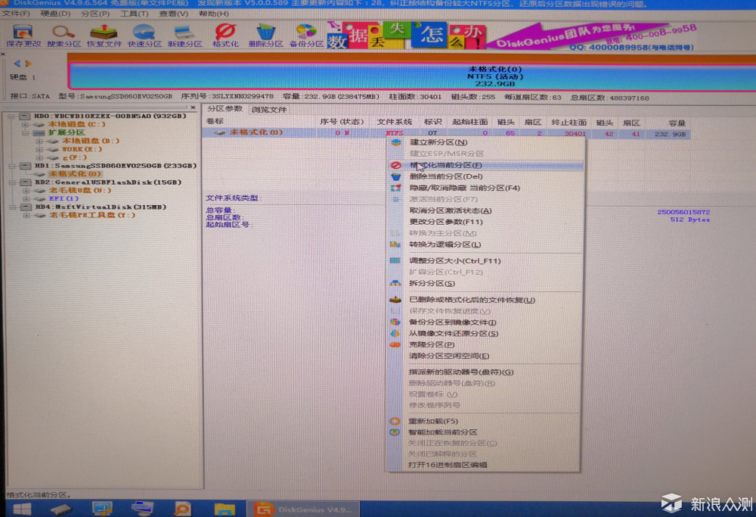
Task: Choose 重新加载(F5) entry
Action: 485,421
